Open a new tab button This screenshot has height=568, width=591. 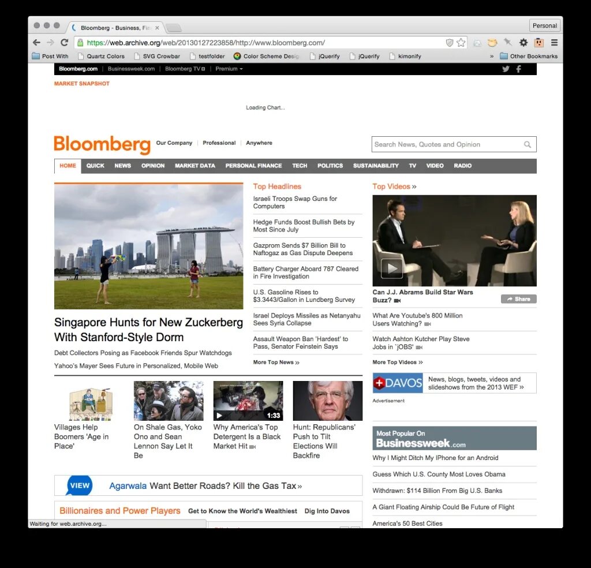pyautogui.click(x=173, y=28)
